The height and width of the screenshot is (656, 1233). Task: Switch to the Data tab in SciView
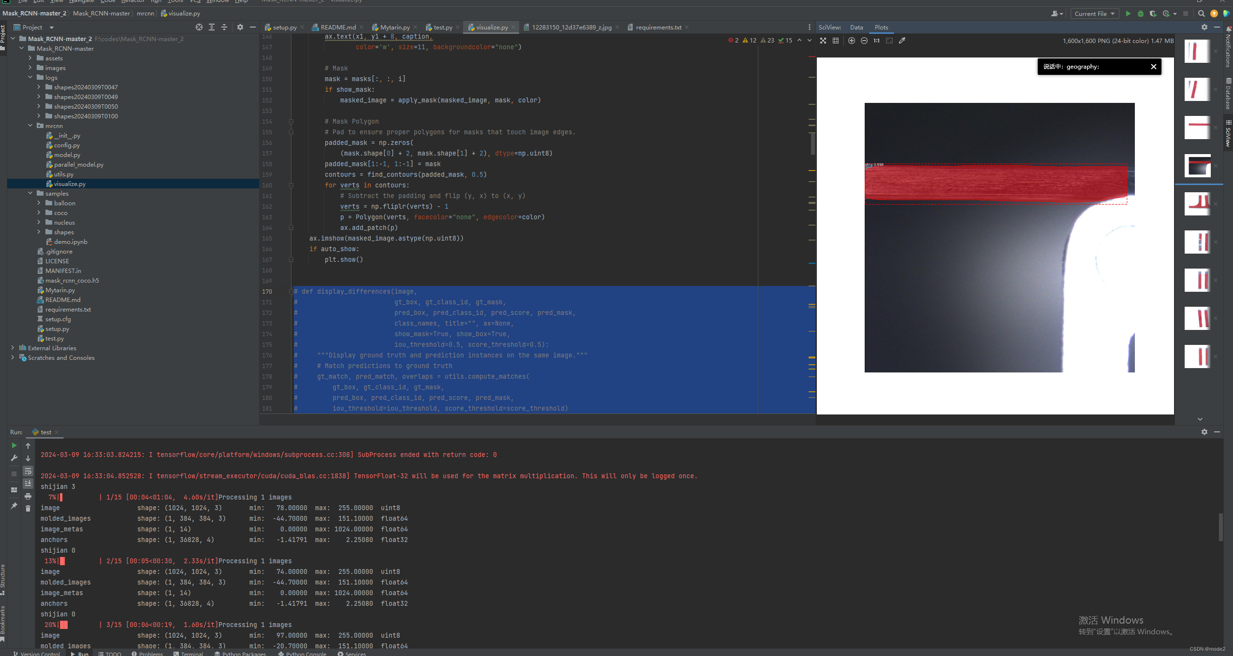pyautogui.click(x=856, y=28)
